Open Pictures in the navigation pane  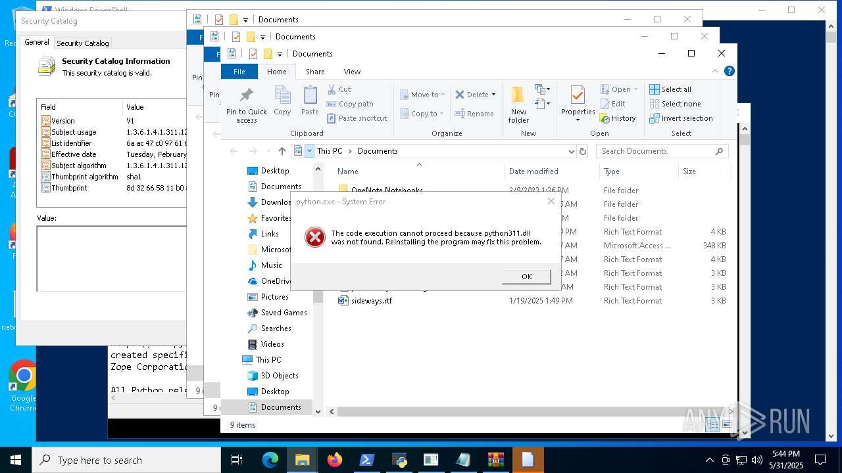tap(275, 297)
